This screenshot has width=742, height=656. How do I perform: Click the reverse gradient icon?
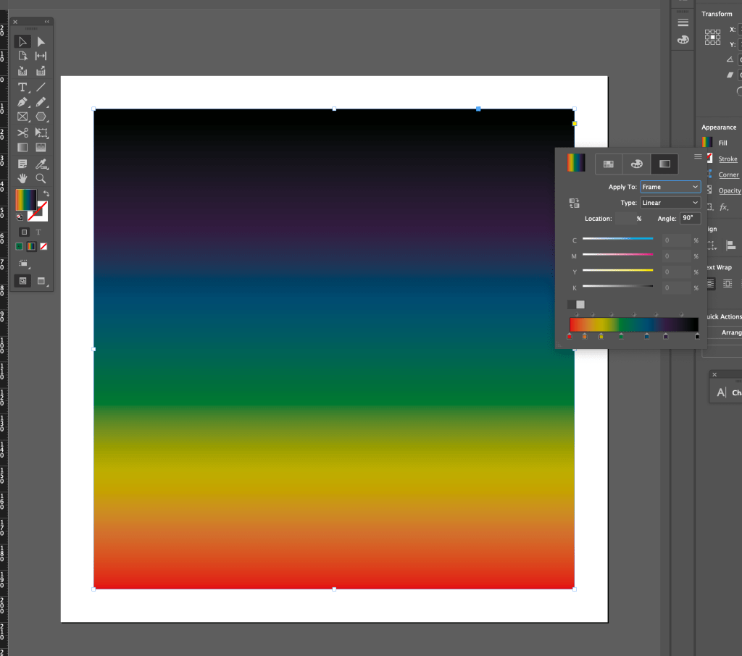coord(574,203)
